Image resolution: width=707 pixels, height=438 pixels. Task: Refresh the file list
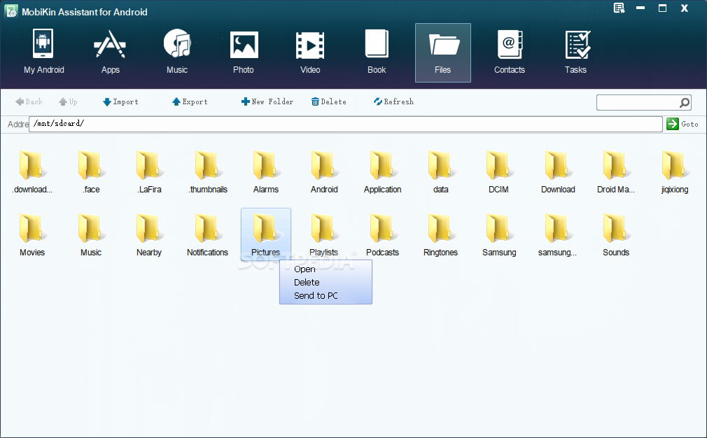(x=393, y=102)
